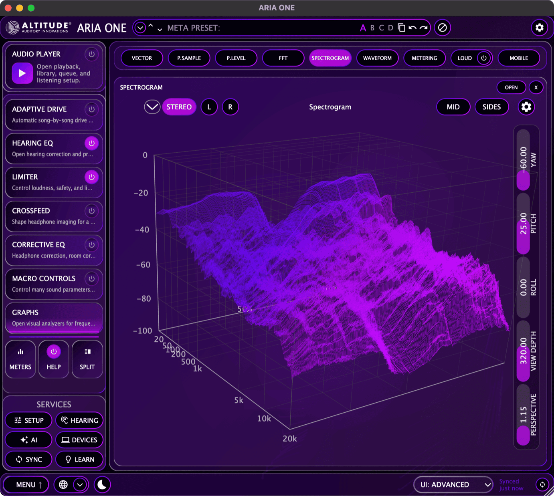Image resolution: width=554 pixels, height=496 pixels.
Task: Select the SIDES channel button
Action: [x=492, y=107]
